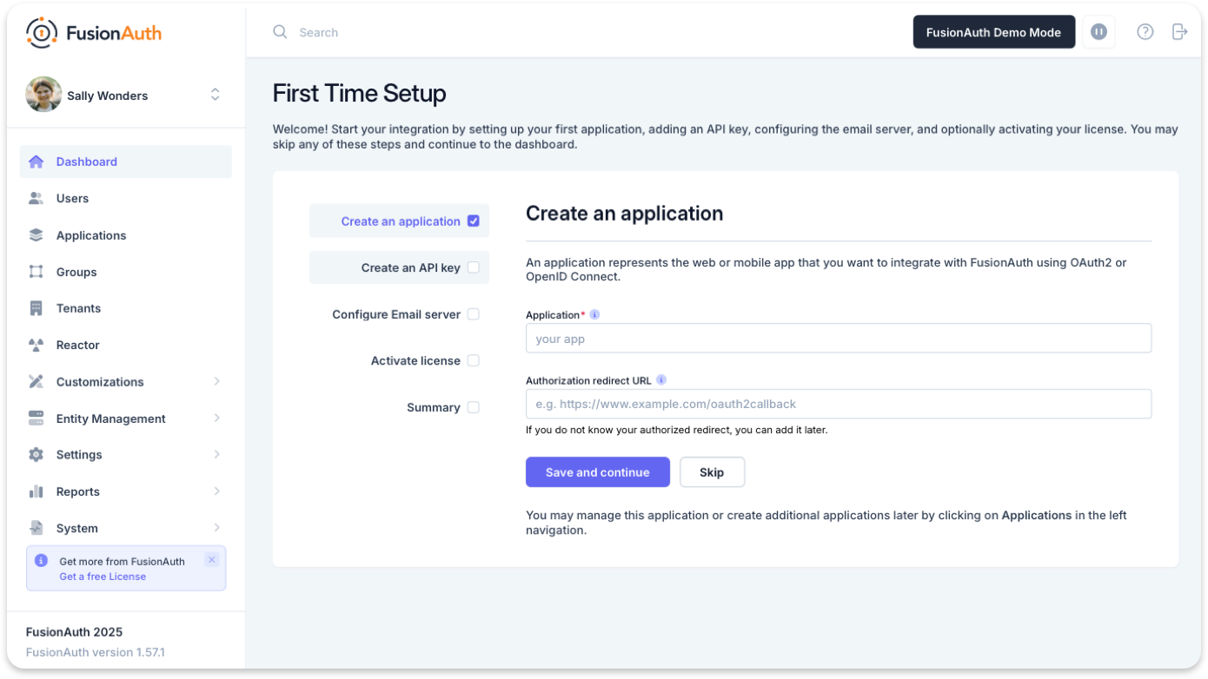Open the Sally Wonders account switcher arrows
Screen dimensions: 1208x679
(216, 95)
